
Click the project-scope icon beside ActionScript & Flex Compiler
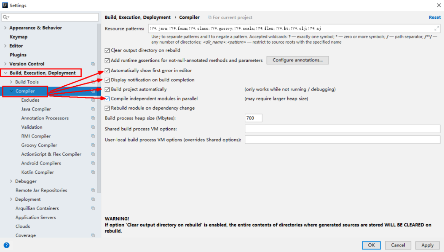tap(93, 154)
